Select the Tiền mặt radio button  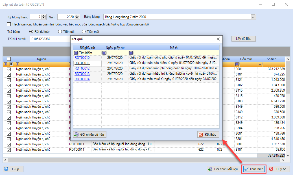(84, 32)
